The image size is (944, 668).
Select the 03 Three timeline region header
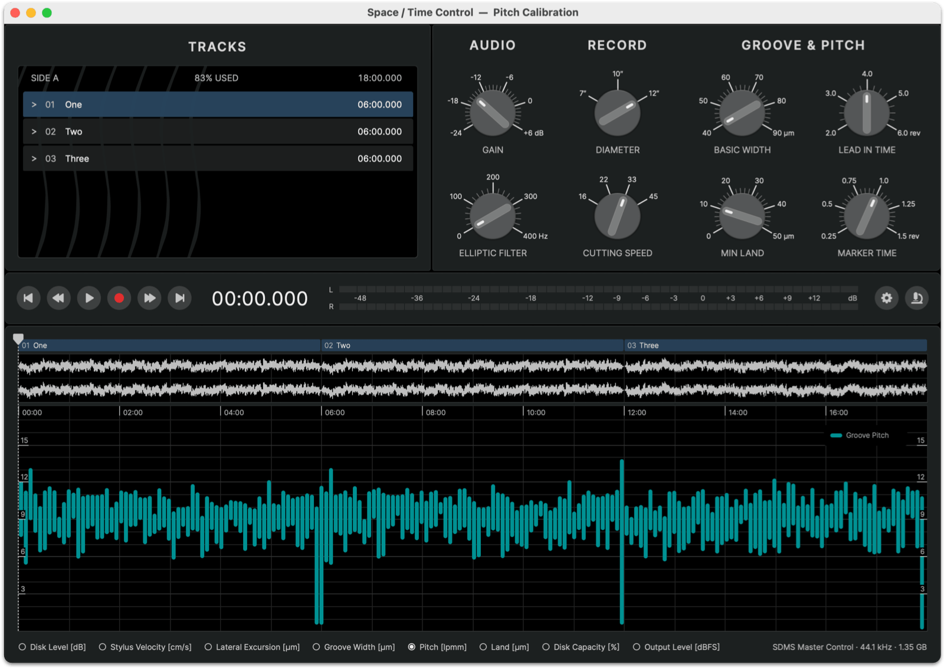pyautogui.click(x=775, y=345)
